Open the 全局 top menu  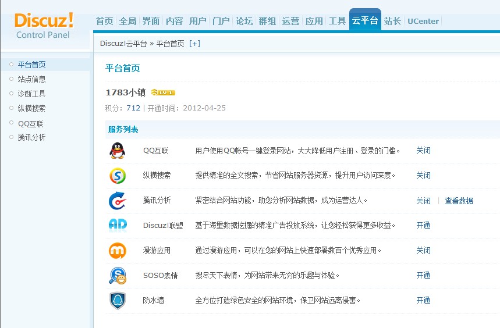128,22
